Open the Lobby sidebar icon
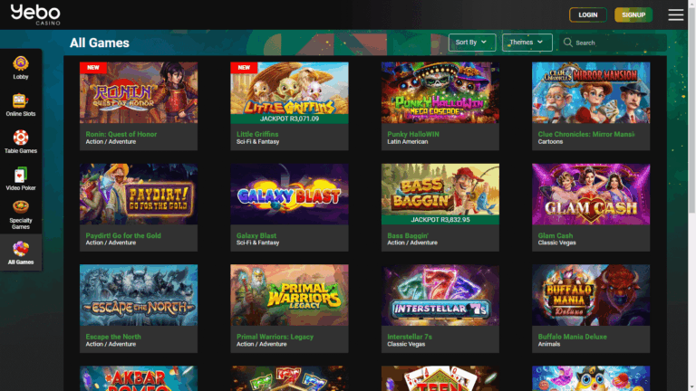The image size is (696, 391). (20, 67)
